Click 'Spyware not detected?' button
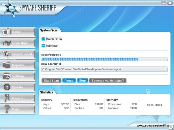This screenshot has height=130, width=174. [108, 81]
